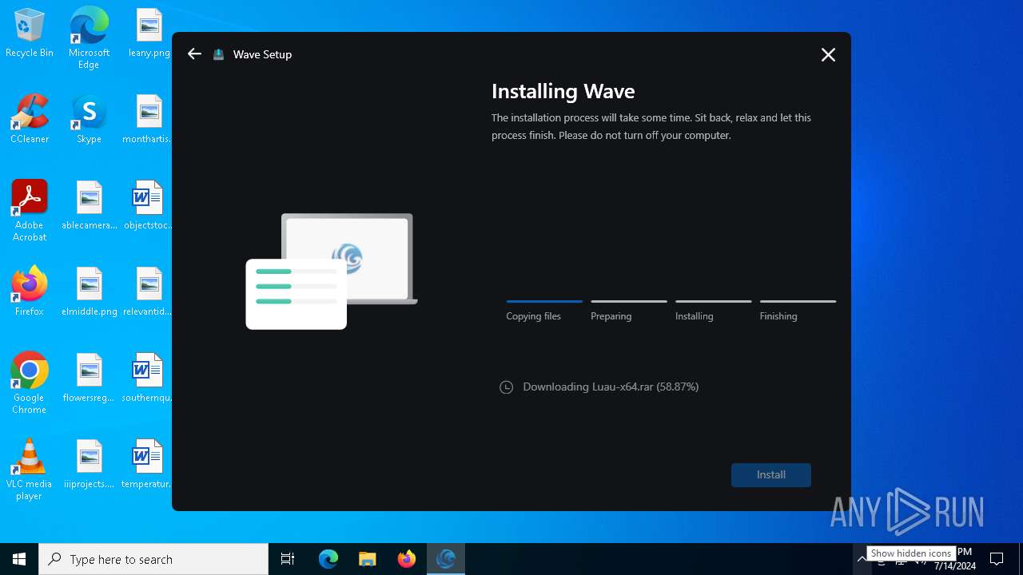
Task: Open Task View in taskbar
Action: [288, 559]
